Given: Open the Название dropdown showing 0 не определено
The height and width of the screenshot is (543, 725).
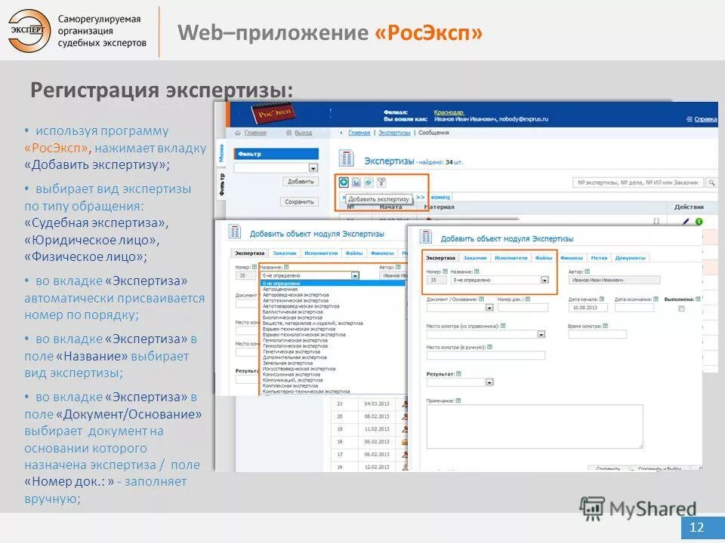Looking at the screenshot, I should point(545,279).
